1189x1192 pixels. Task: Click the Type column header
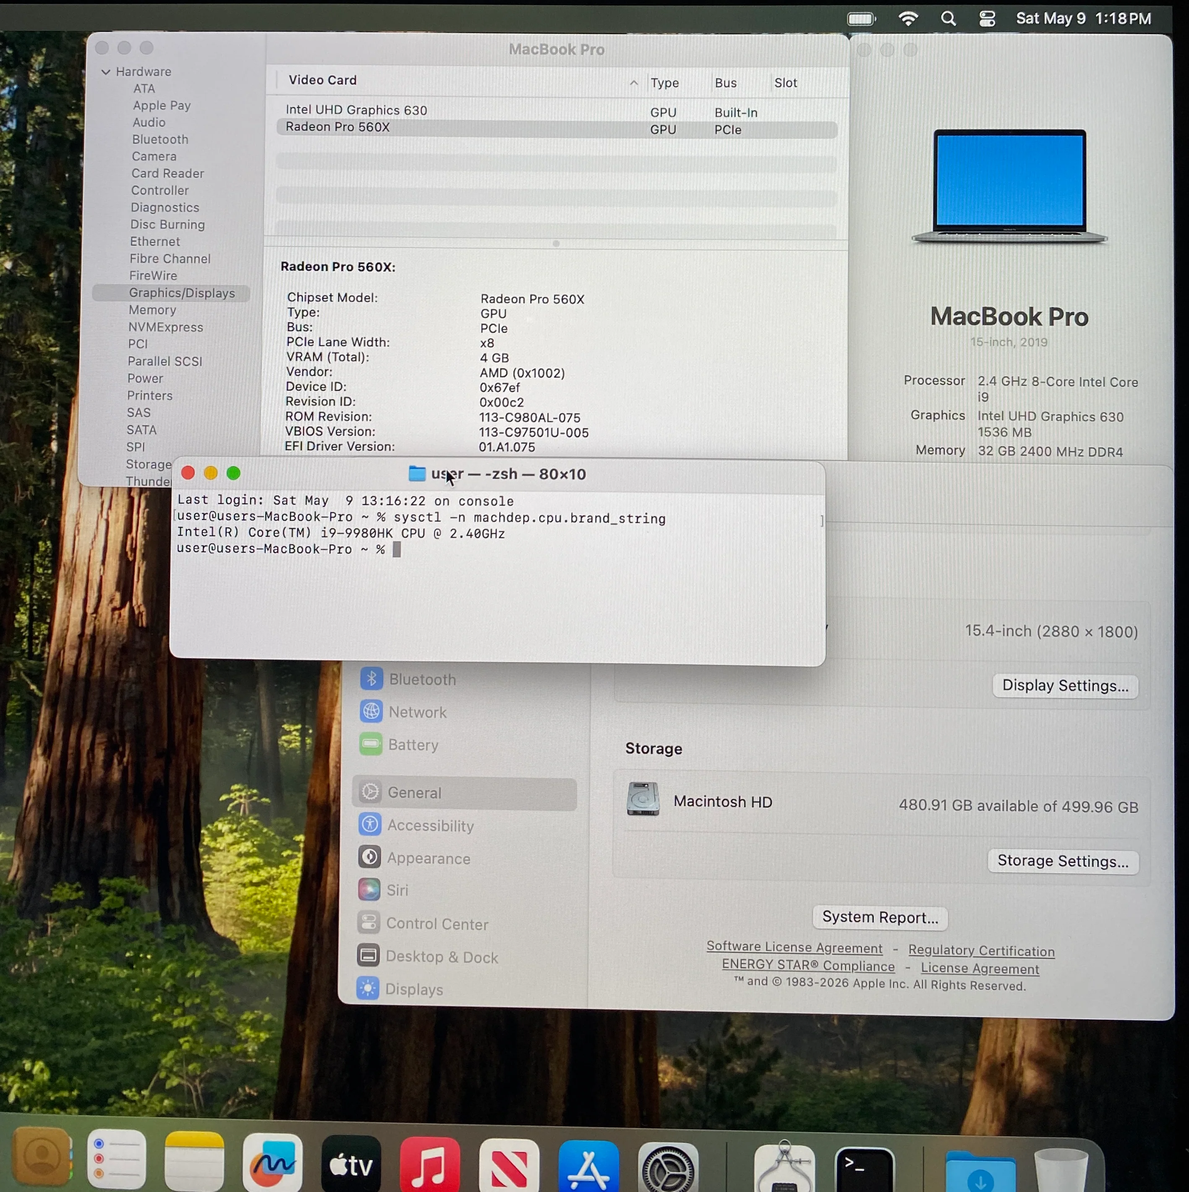tap(664, 83)
